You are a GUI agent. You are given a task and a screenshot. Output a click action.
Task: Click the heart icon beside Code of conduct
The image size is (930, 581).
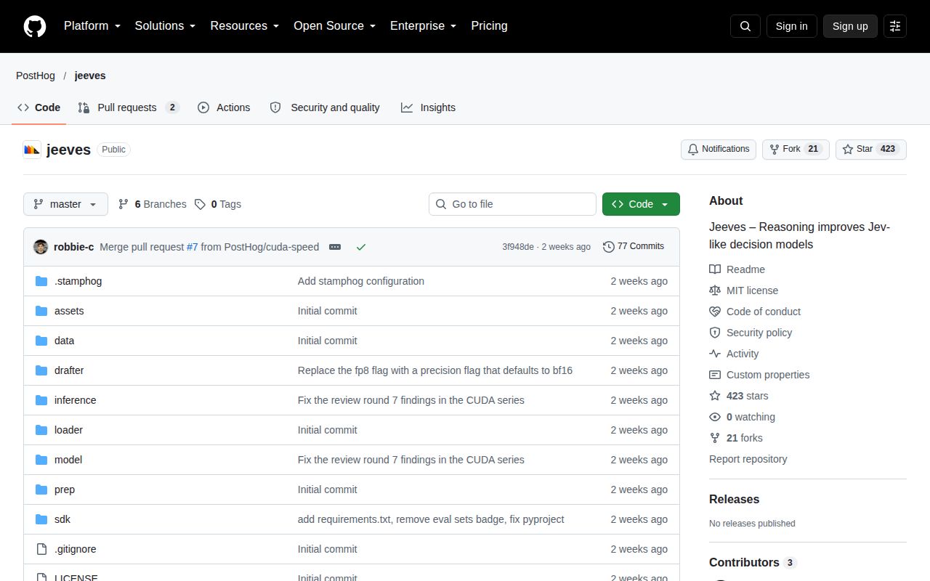click(715, 312)
